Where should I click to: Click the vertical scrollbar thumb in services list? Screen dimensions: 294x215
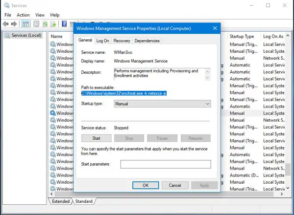288,170
